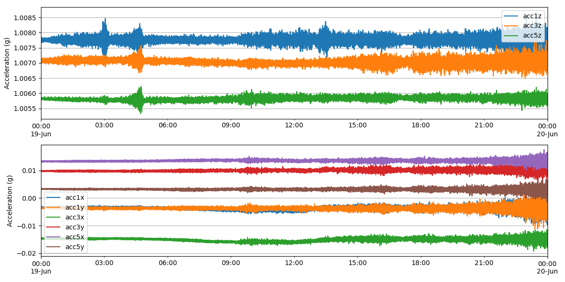The image size is (565, 282).
Task: Click the acc1z label in the top legend
Action: [532, 16]
